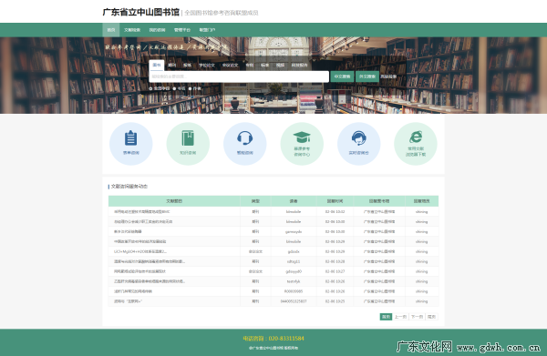Open the advanced search link beside green buttons
Viewport: 547px width, 356px height.
click(x=388, y=76)
